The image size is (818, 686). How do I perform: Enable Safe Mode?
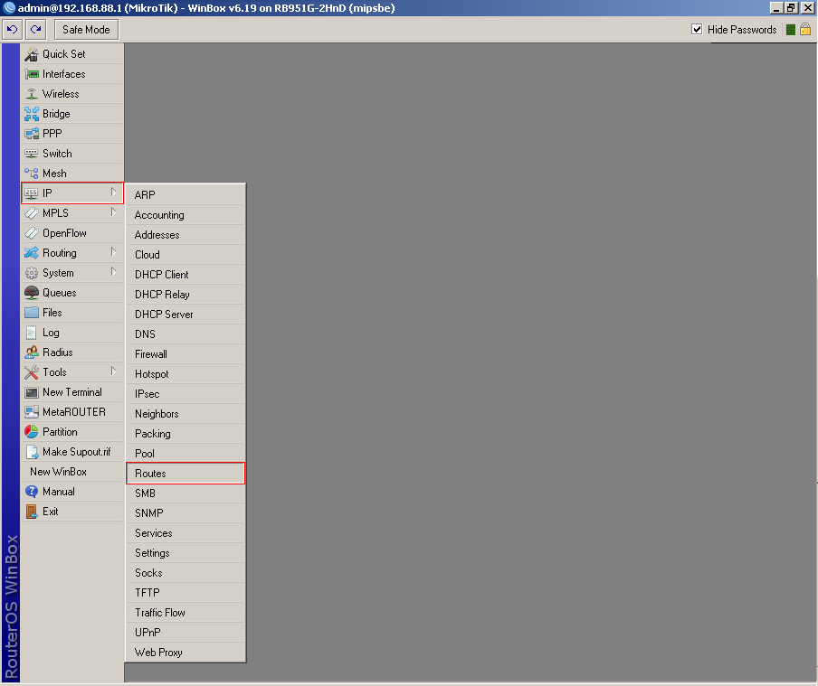pos(86,30)
